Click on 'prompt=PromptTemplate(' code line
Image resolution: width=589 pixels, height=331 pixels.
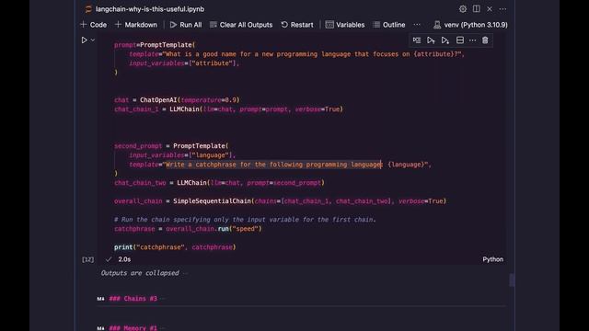pos(155,45)
